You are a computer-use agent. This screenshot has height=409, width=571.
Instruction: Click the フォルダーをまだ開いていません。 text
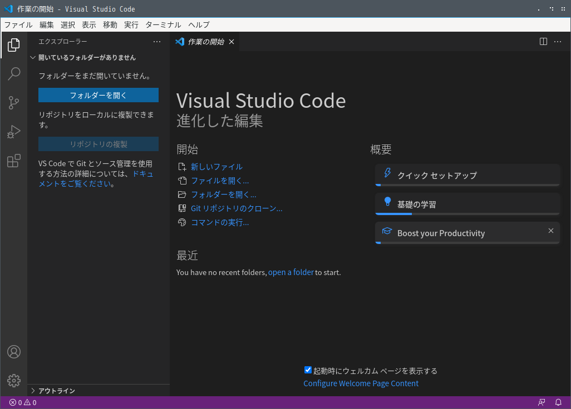[x=95, y=76]
